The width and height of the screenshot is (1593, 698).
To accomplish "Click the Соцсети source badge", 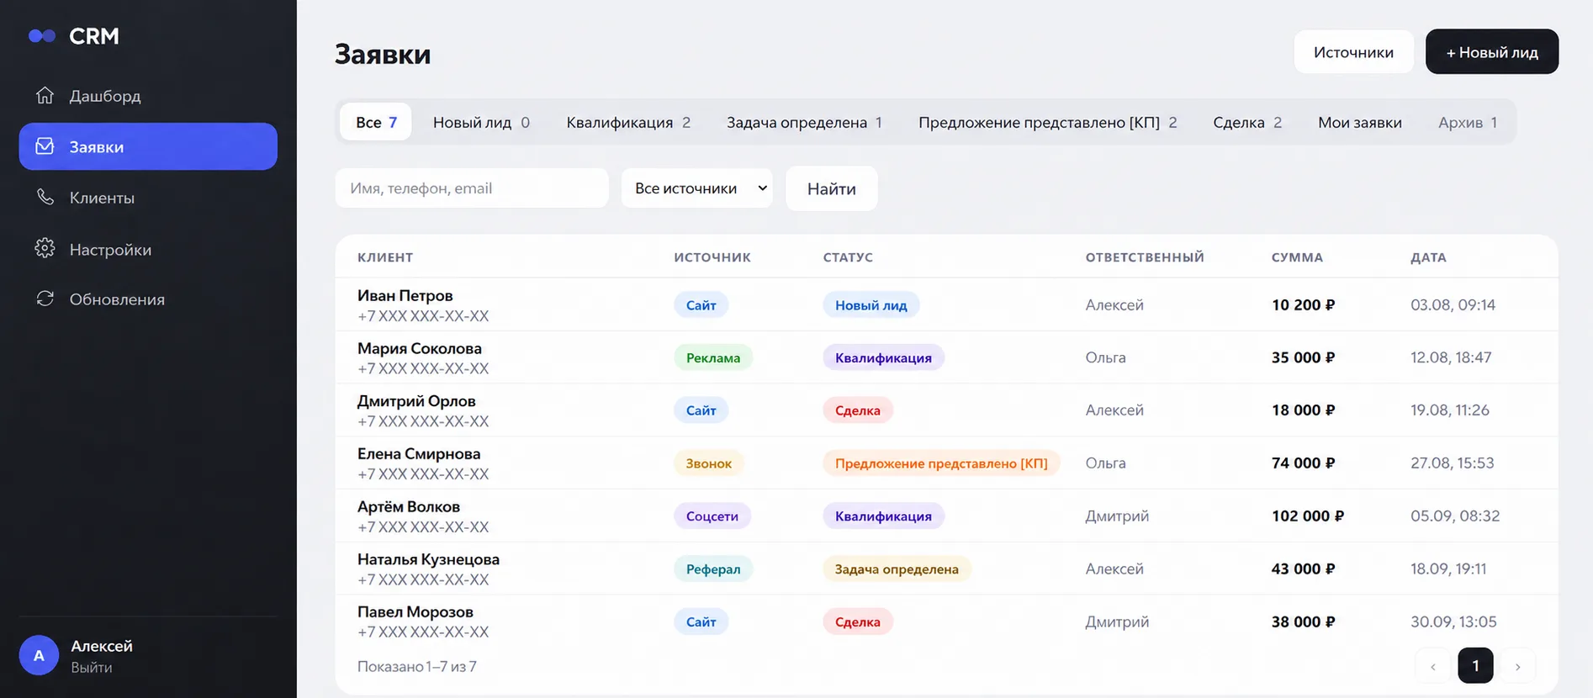I will [x=712, y=516].
